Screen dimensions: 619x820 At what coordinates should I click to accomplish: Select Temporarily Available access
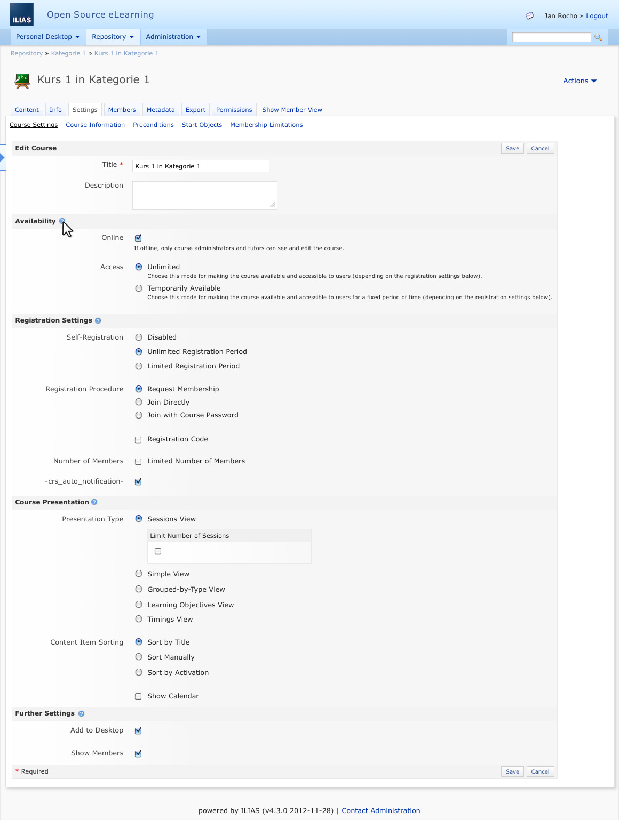pos(139,288)
